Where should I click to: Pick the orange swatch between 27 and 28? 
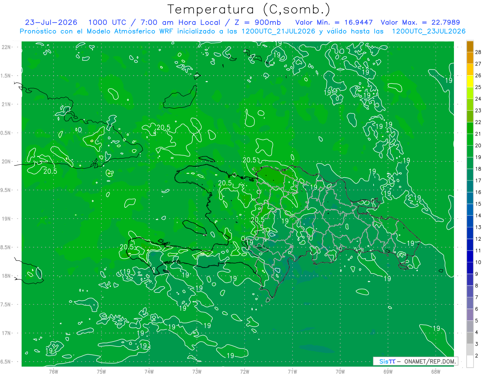pyautogui.click(x=470, y=58)
